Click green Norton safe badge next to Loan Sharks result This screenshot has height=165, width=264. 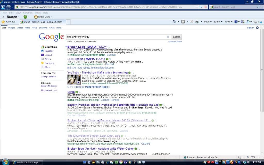pos(107,59)
